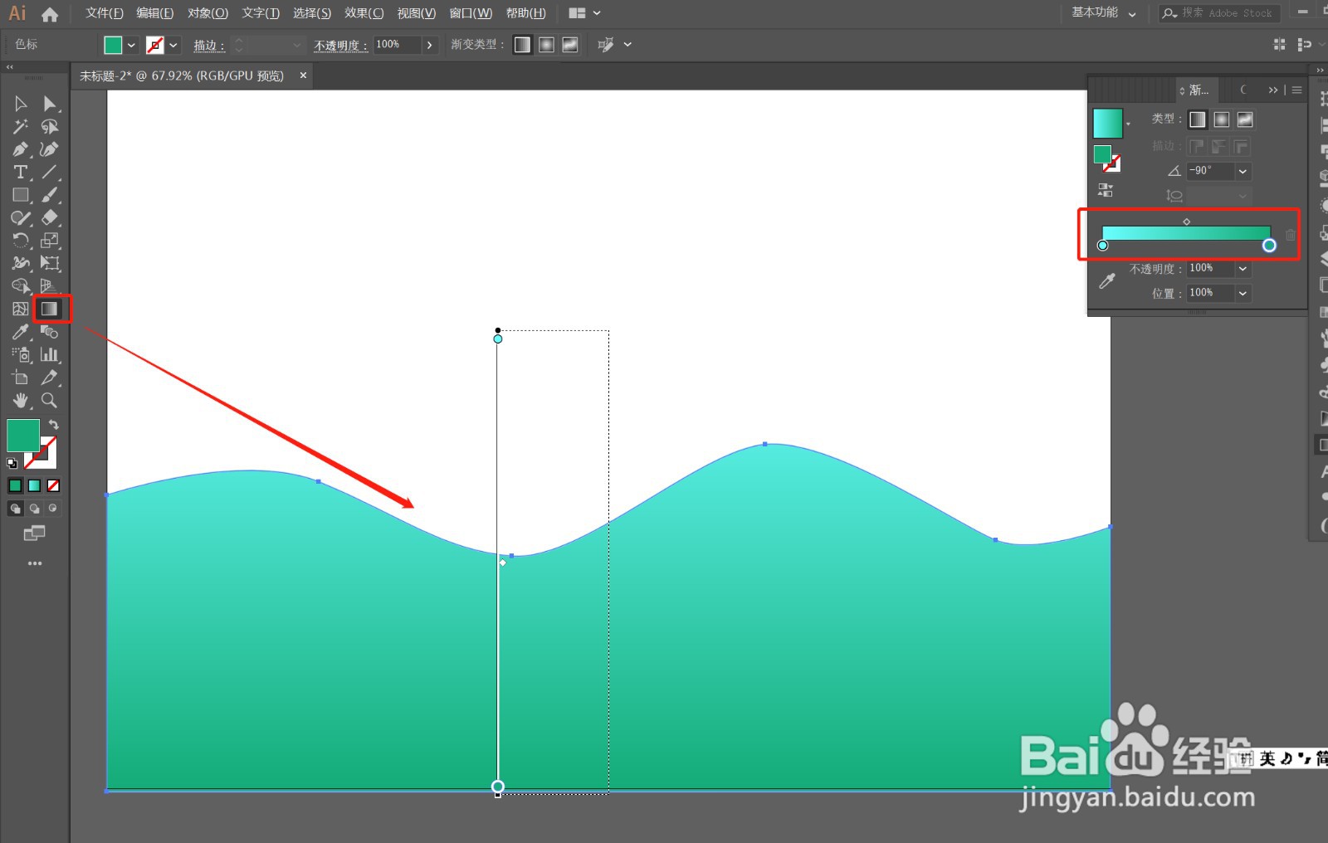Screen dimensions: 1328x843
Task: Choose the Blend tool
Action: [50, 332]
